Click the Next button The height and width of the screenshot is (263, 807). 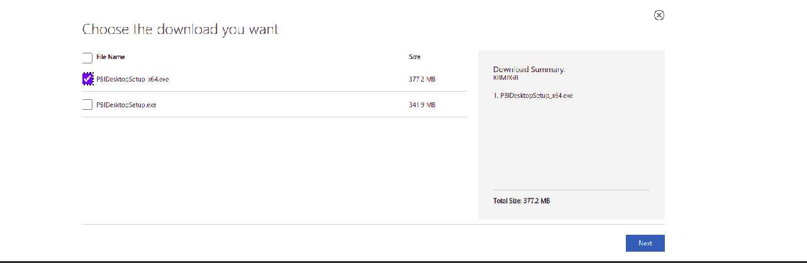click(645, 243)
